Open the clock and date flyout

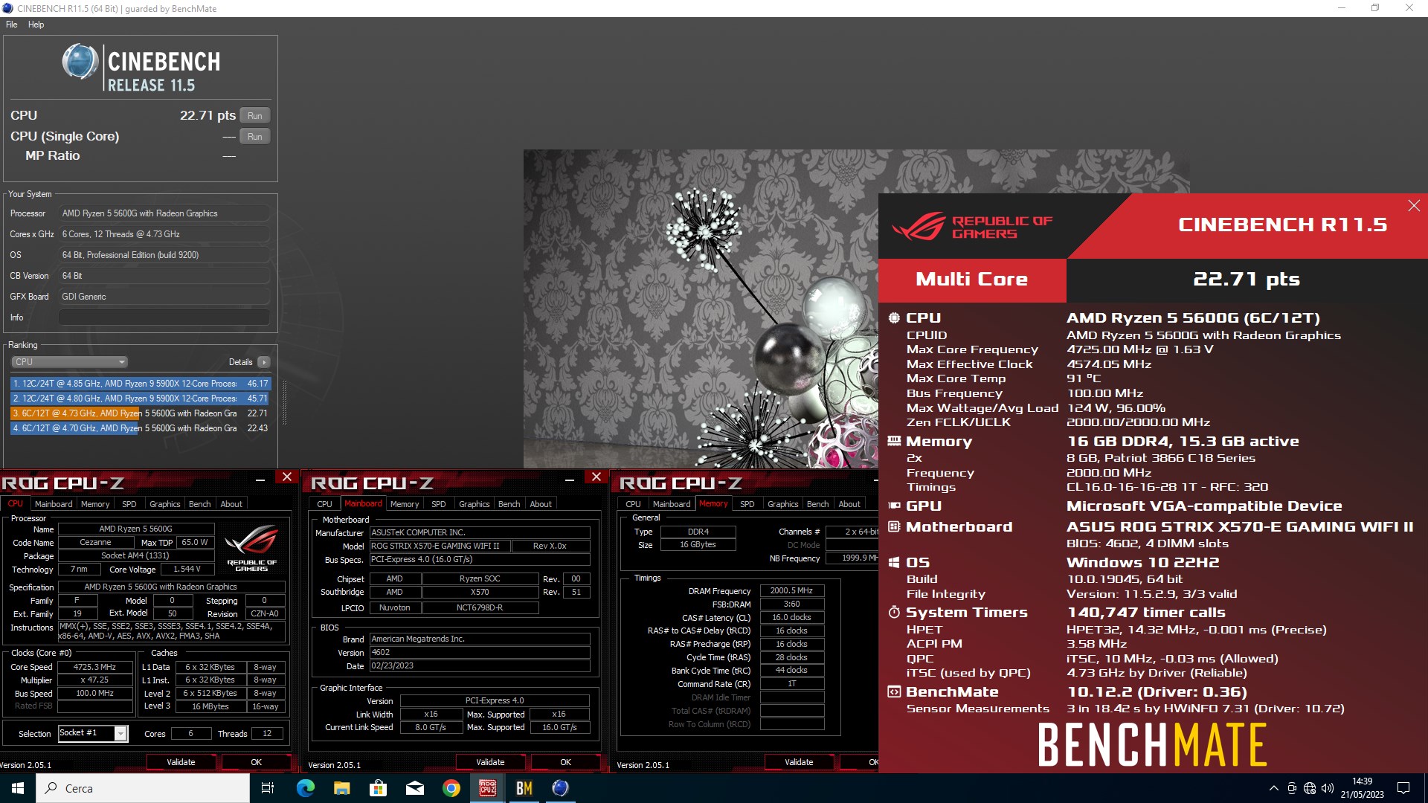[1363, 788]
